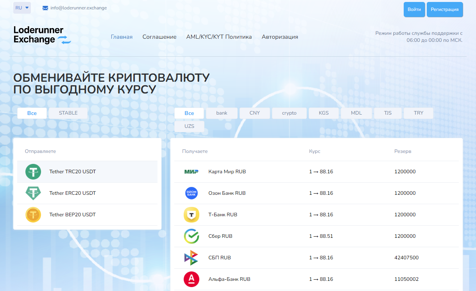Select Tether ERC20 USDT text

pos(73,193)
